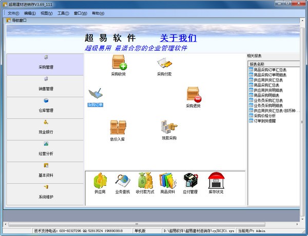This screenshot has height=236, width=308.
Task: Open report 商品采购汇总表
Action: click(264, 85)
